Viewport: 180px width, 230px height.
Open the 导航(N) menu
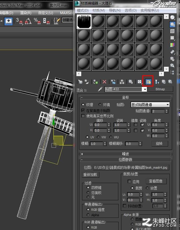[115, 10]
